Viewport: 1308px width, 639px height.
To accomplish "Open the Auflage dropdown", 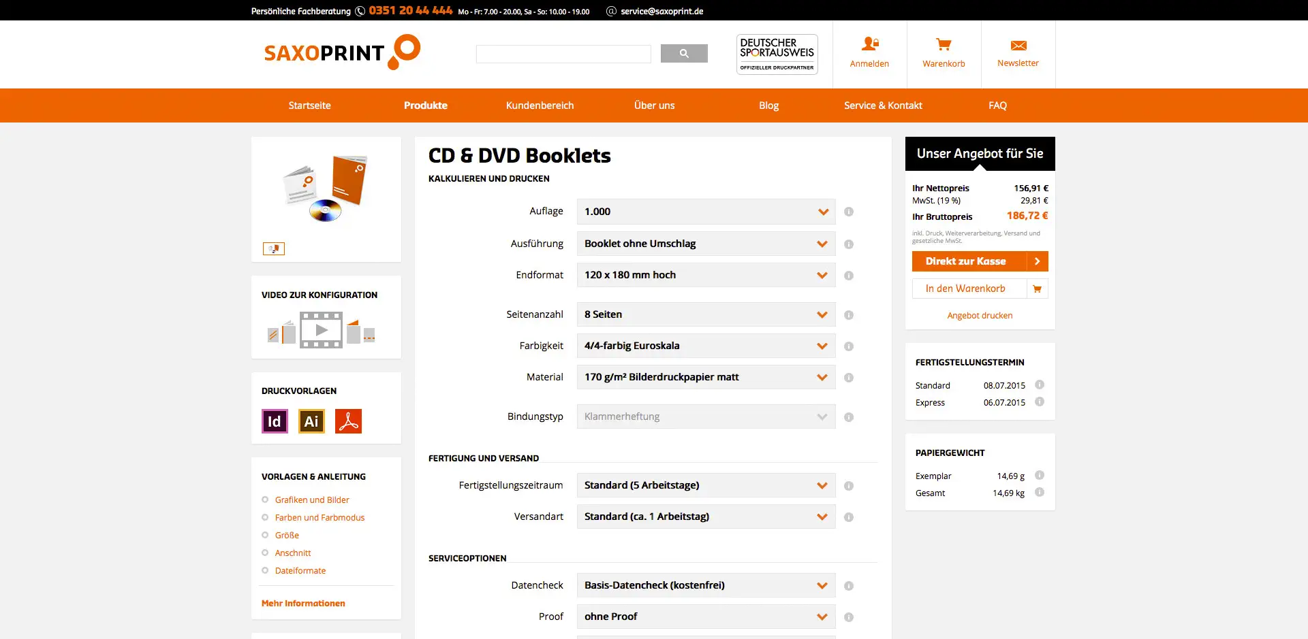I will pyautogui.click(x=706, y=212).
